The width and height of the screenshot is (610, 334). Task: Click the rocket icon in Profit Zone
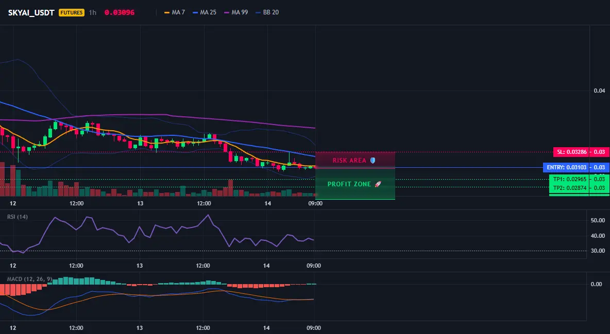(x=377, y=184)
